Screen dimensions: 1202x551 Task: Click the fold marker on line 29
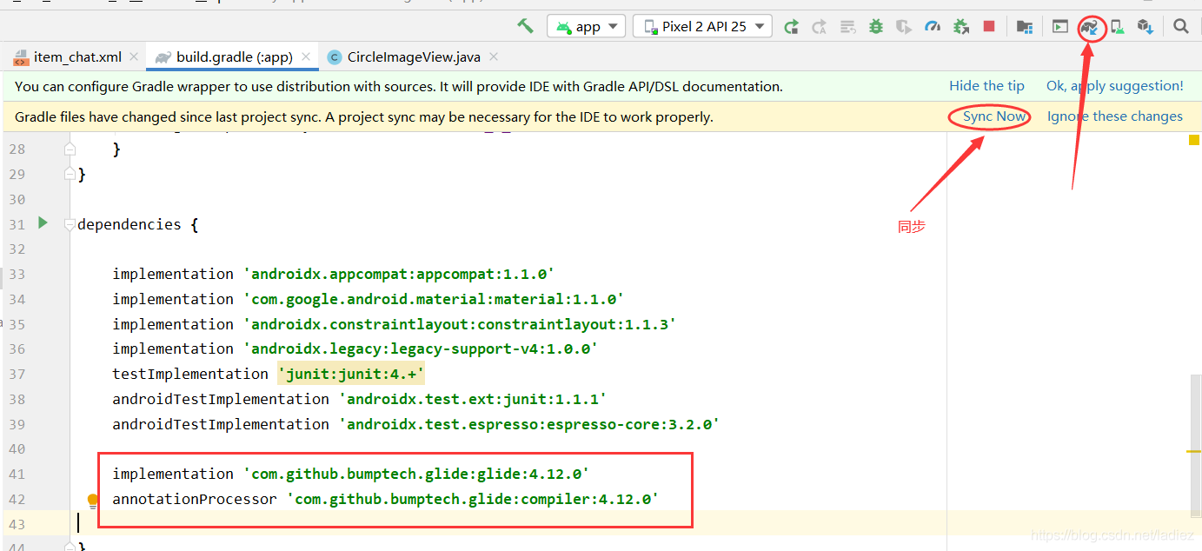point(70,174)
